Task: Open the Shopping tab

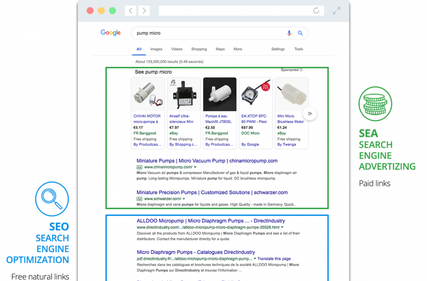Action: pyautogui.click(x=199, y=49)
